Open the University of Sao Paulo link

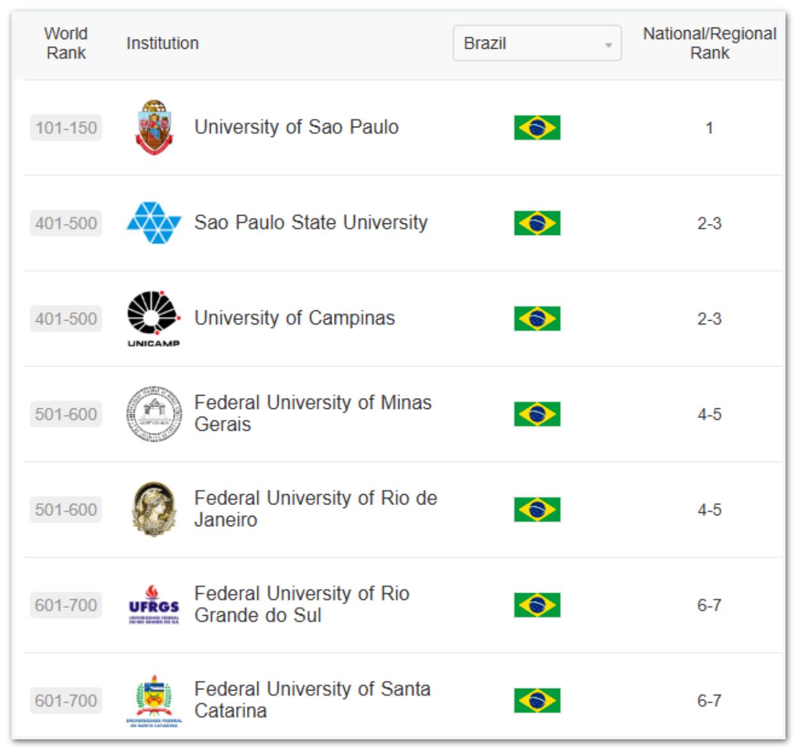(296, 127)
